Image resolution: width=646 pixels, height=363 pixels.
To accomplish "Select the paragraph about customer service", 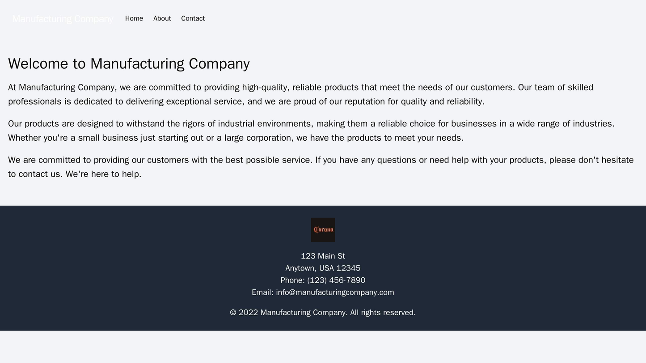I will (x=322, y=158).
